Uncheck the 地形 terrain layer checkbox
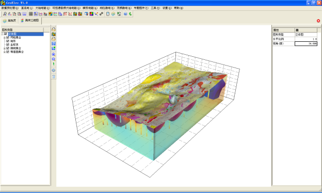This screenshot has height=193, width=322. click(x=8, y=41)
